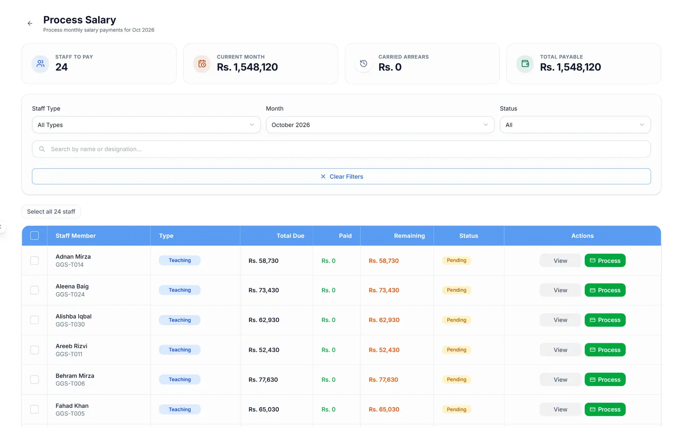Process salary for Aleena Baig
The height and width of the screenshot is (427, 683).
click(605, 290)
